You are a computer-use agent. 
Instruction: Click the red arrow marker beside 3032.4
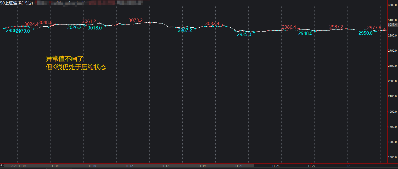(222, 25)
